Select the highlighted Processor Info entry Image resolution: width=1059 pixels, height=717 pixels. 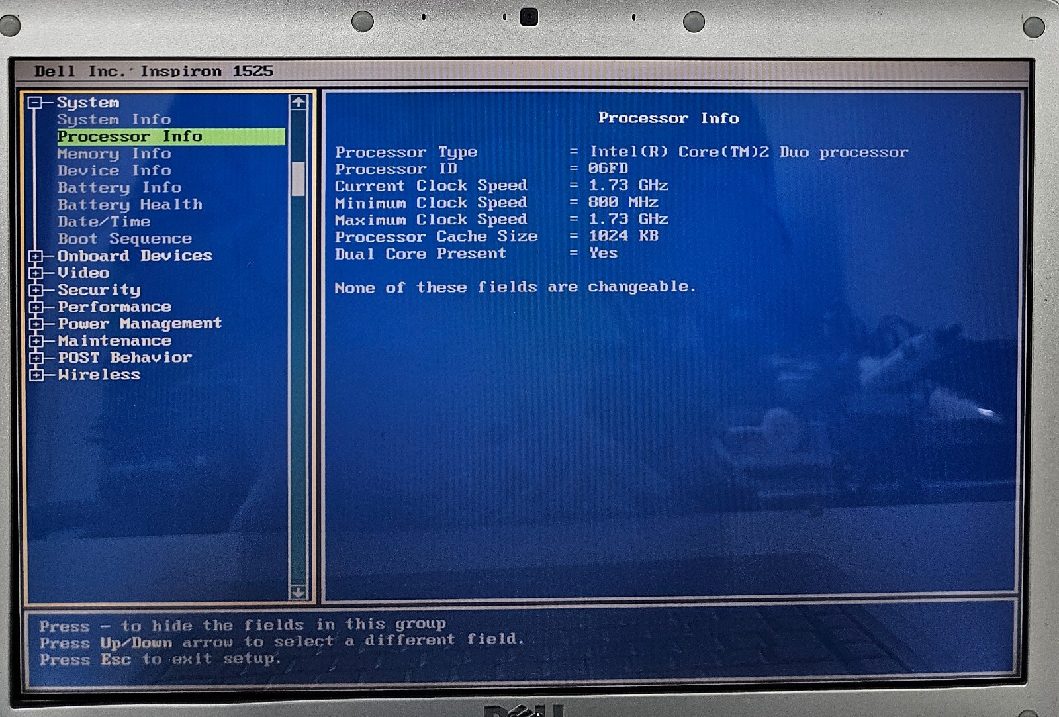pyautogui.click(x=171, y=136)
